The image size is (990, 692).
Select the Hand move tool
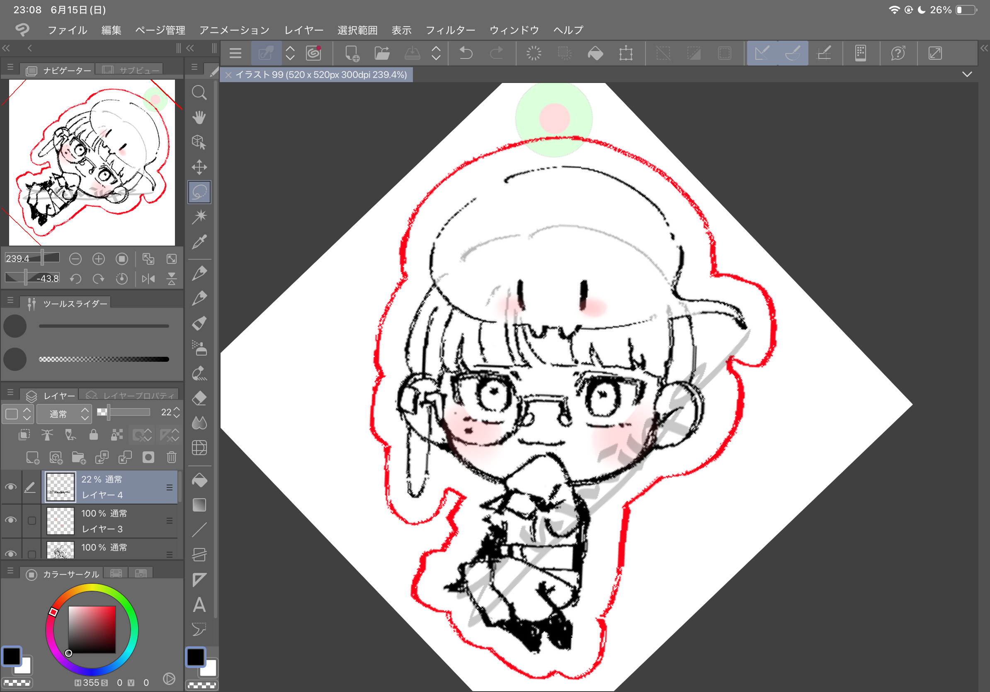199,117
